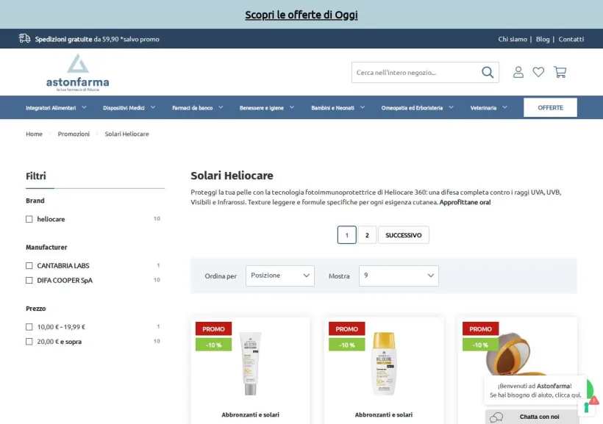Viewport: 603px width, 424px height.
Task: Open the Mostra 9 items dropdown
Action: click(x=399, y=276)
